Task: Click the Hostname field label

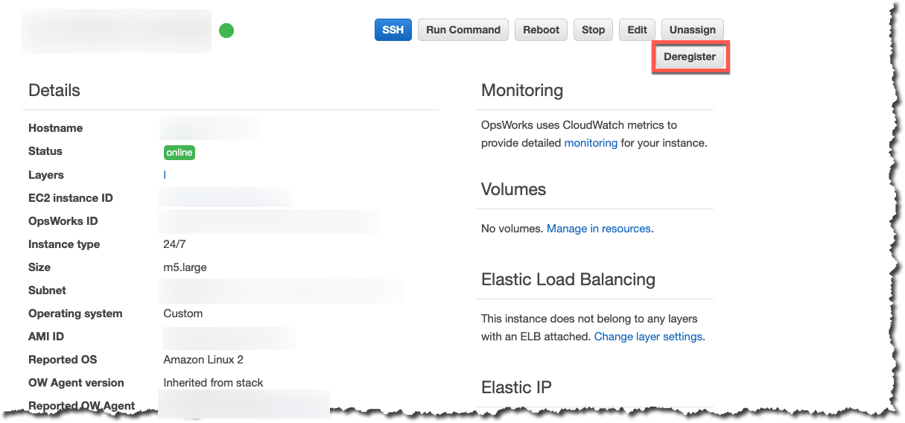Action: pyautogui.click(x=56, y=128)
